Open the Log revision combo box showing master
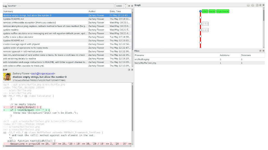 click(61, 6)
